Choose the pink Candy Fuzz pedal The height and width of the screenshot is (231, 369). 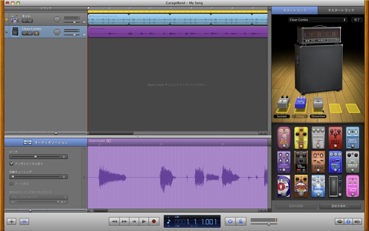pos(352,186)
